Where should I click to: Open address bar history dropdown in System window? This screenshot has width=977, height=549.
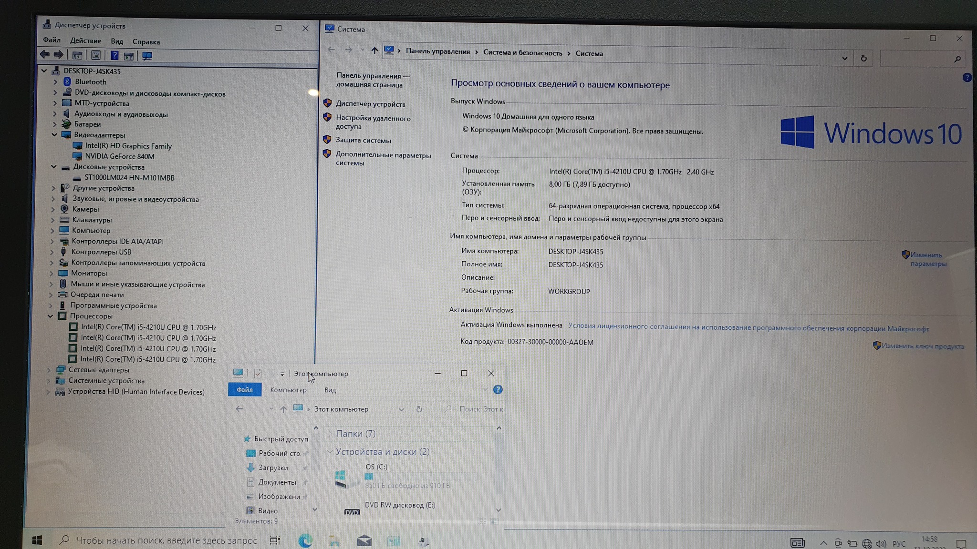tap(844, 59)
